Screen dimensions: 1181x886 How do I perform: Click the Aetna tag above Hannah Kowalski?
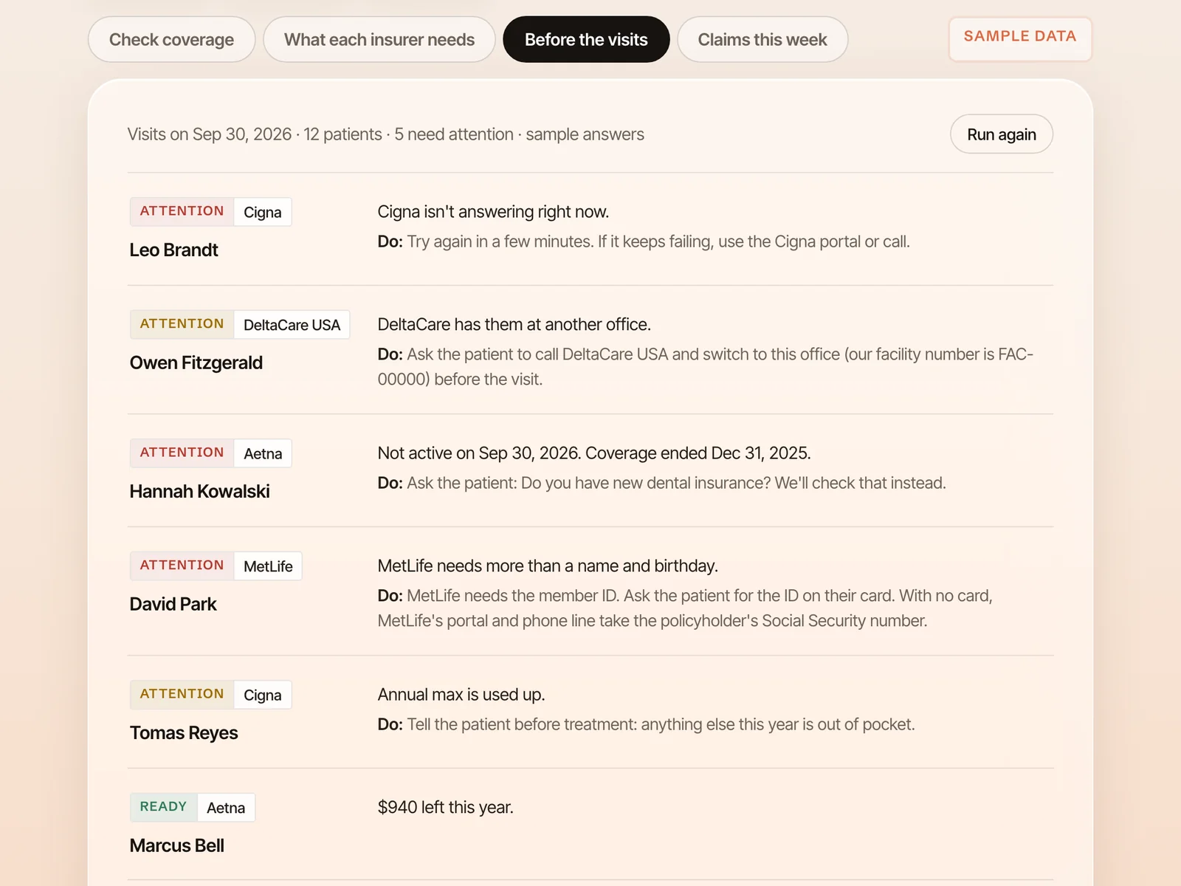coord(263,453)
